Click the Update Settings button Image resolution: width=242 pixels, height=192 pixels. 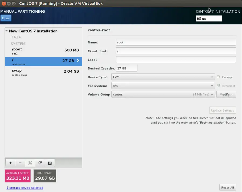tap(222, 110)
